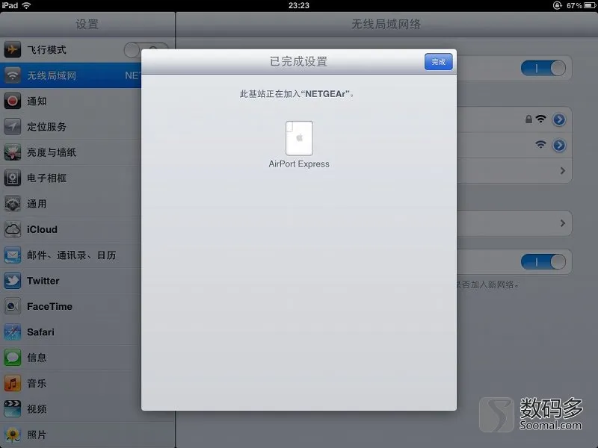Viewport: 598px width, 448px height.
Task: Click the Wi-Fi signal icon of the unlocked network
Action: (540, 145)
